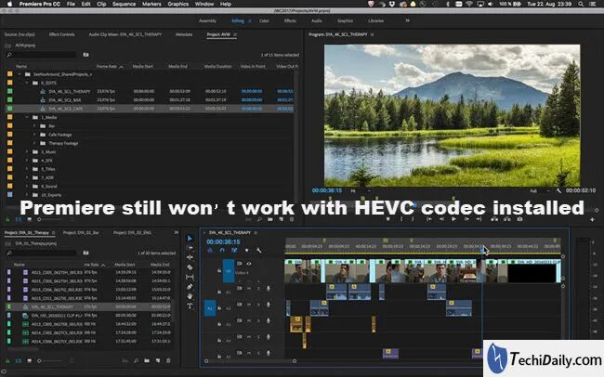The height and width of the screenshot is (377, 604).
Task: Toggle lock on audio track A4
Action: tap(219, 341)
